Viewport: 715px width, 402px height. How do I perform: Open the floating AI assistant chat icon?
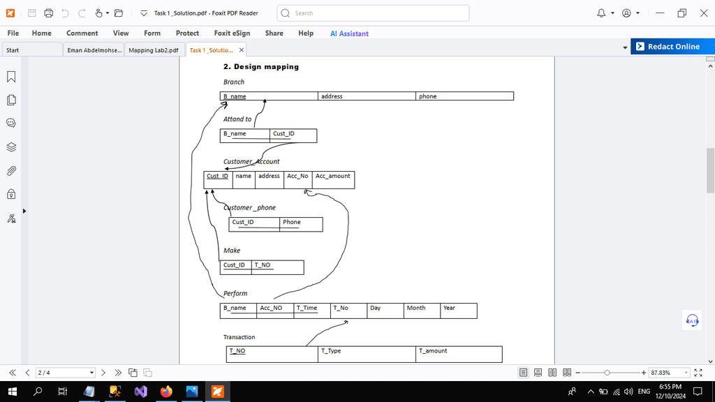pyautogui.click(x=692, y=320)
